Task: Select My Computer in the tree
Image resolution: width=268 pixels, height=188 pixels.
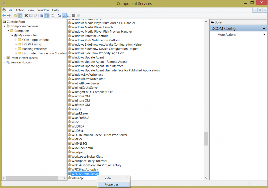Action: coord(28,35)
